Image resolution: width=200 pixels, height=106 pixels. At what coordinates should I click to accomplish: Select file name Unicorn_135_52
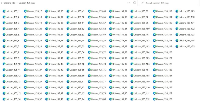(77, 29)
